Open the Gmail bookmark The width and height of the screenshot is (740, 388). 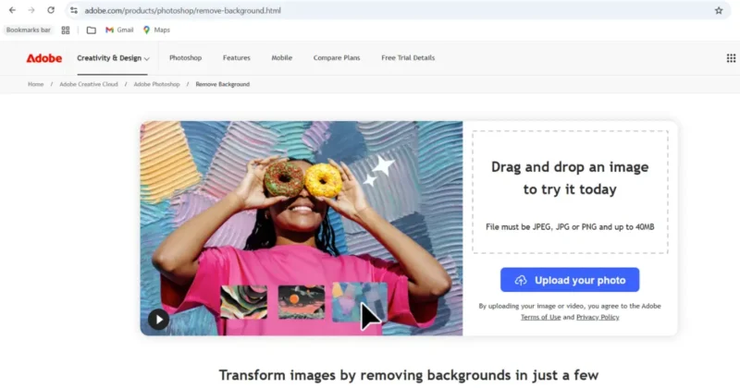click(x=119, y=30)
